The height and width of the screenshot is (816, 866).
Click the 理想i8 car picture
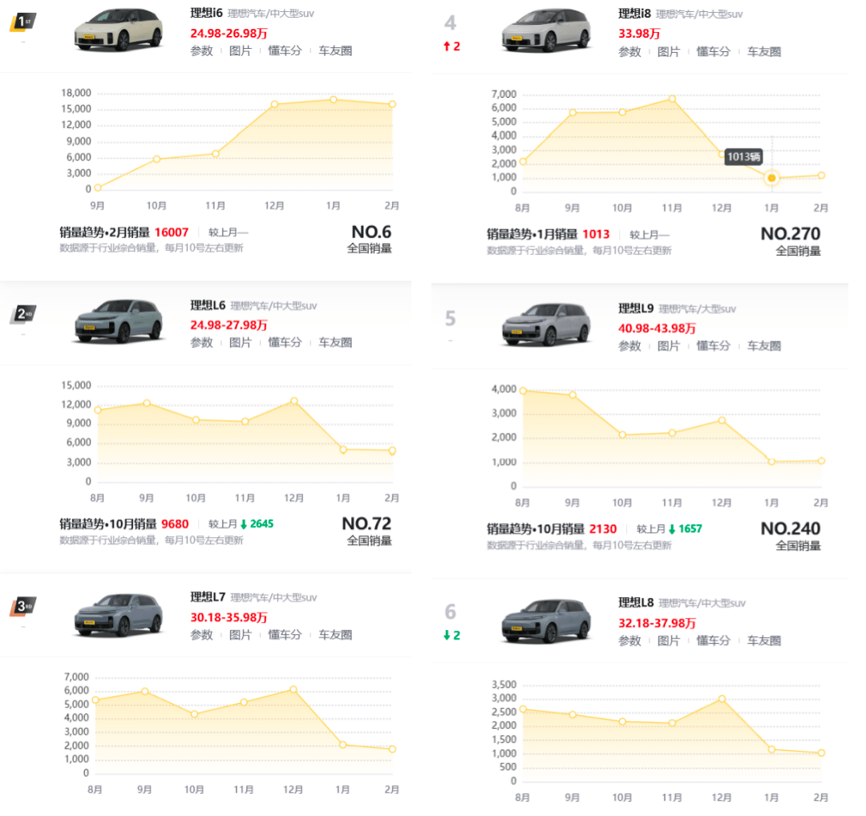click(546, 30)
